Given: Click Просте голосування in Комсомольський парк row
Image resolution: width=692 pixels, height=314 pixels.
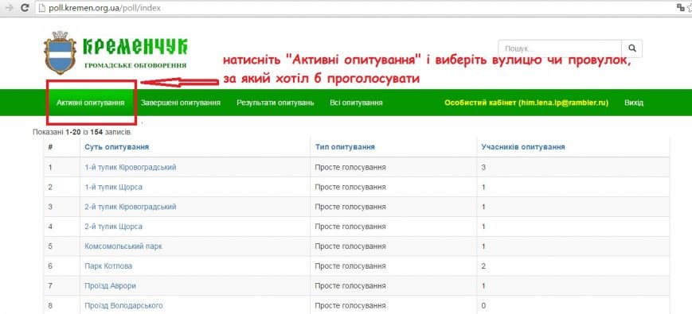Looking at the screenshot, I should click(x=350, y=246).
